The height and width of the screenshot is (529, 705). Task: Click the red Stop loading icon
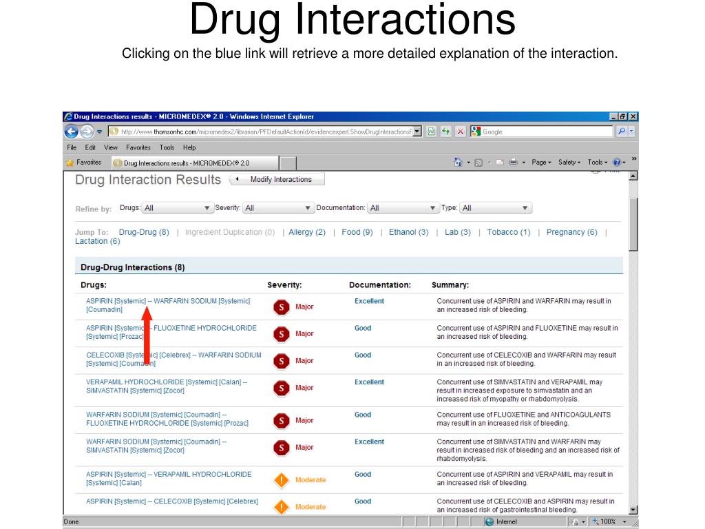coord(461,132)
